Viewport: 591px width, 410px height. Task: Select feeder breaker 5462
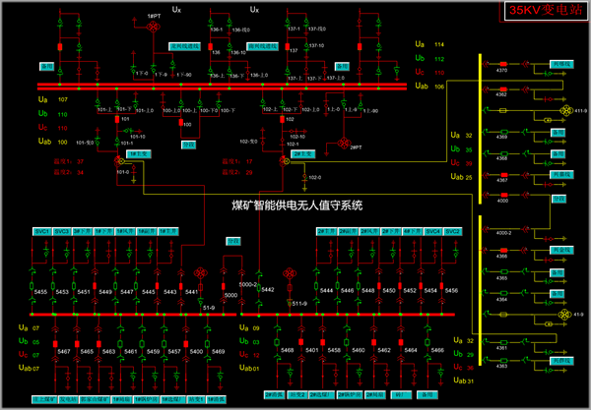tap(373, 342)
